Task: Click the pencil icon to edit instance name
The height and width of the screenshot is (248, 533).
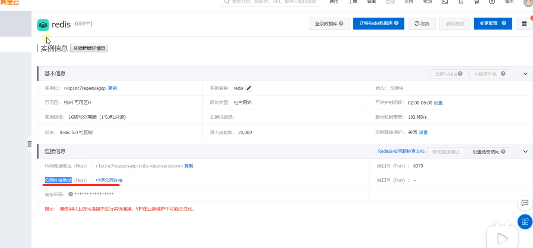Action: click(x=249, y=88)
